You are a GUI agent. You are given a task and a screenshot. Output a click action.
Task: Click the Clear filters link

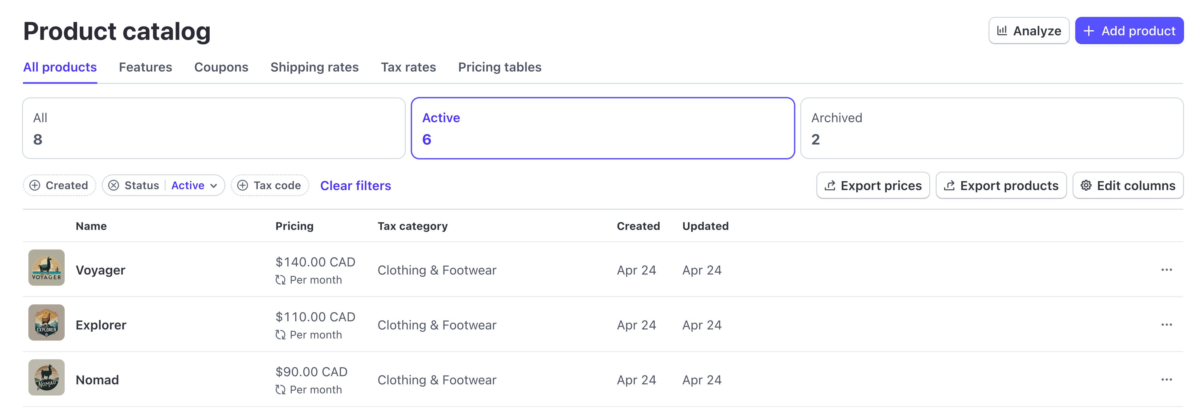(x=356, y=186)
